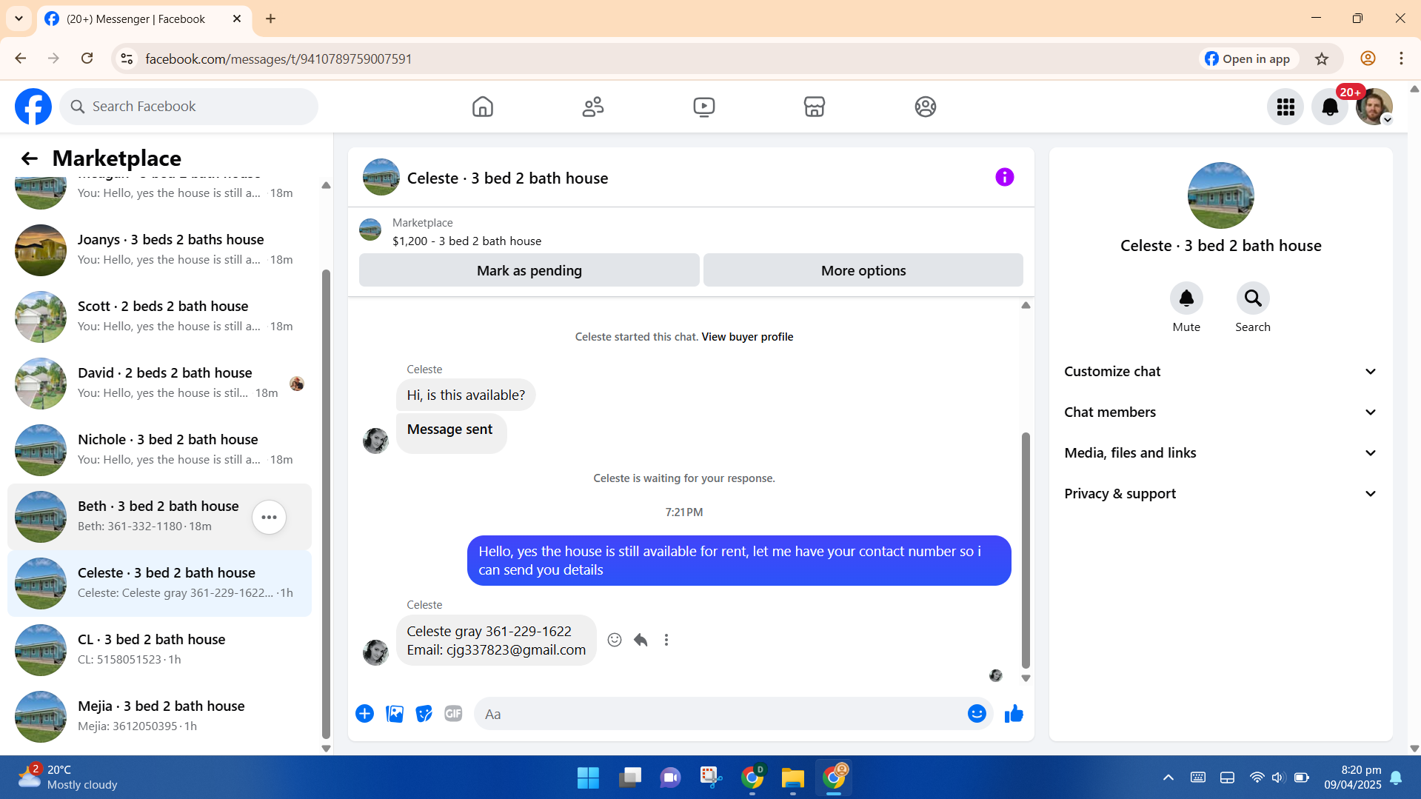Open the weather widget on taskbar
Viewport: 1421px width, 799px height.
click(x=68, y=778)
